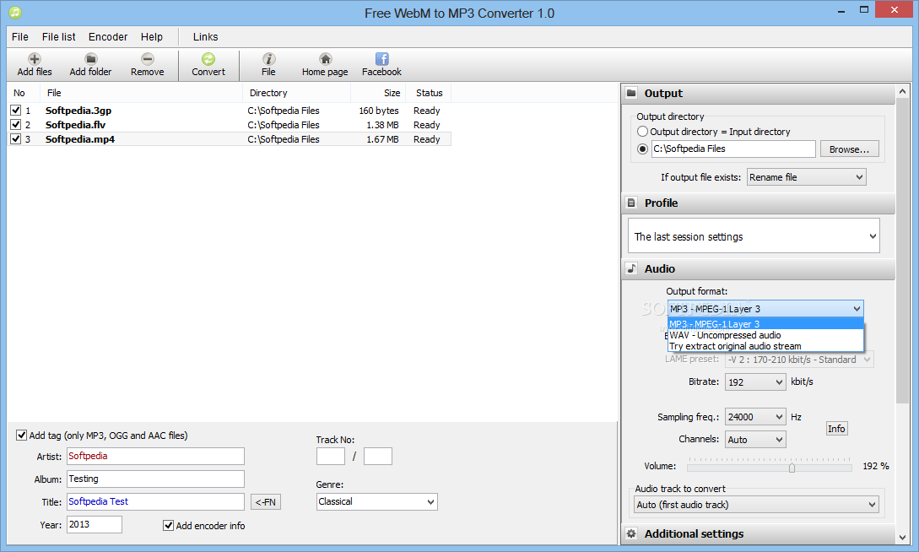Collapse the Output format combo box
Screen dimensions: 919x552
tap(765, 309)
